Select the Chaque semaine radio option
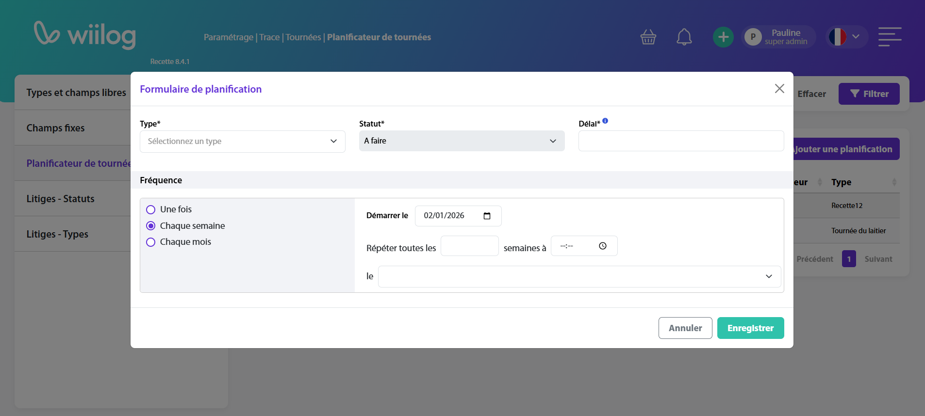 pyautogui.click(x=151, y=226)
